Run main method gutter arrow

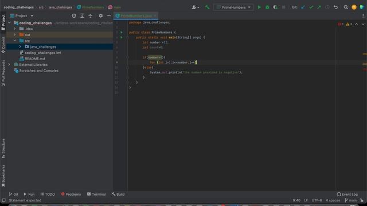click(x=121, y=37)
